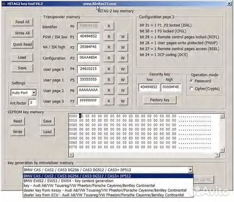Select BMW EWS2 / EWS3 / EWS4 option
The width and height of the screenshot is (234, 202).
[x=108, y=181]
